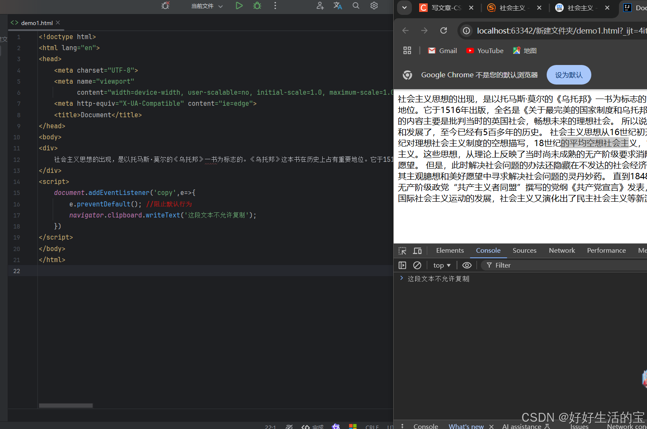Open the DevTools drawer three-dot menu

tap(402, 426)
